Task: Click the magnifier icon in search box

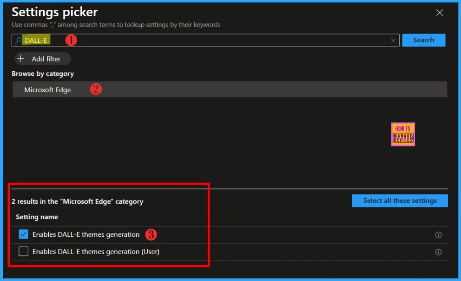Action: (18, 40)
